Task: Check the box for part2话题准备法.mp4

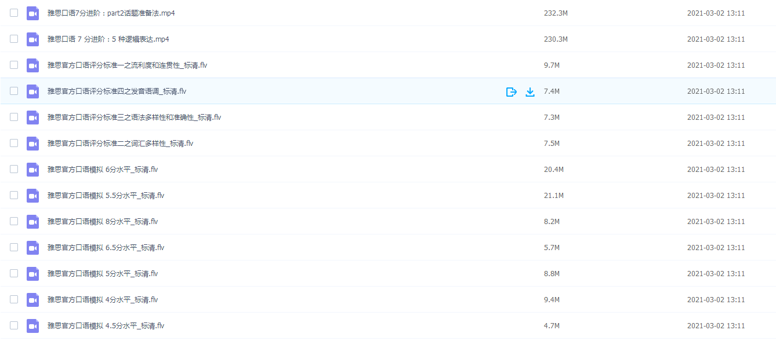Action: point(14,13)
